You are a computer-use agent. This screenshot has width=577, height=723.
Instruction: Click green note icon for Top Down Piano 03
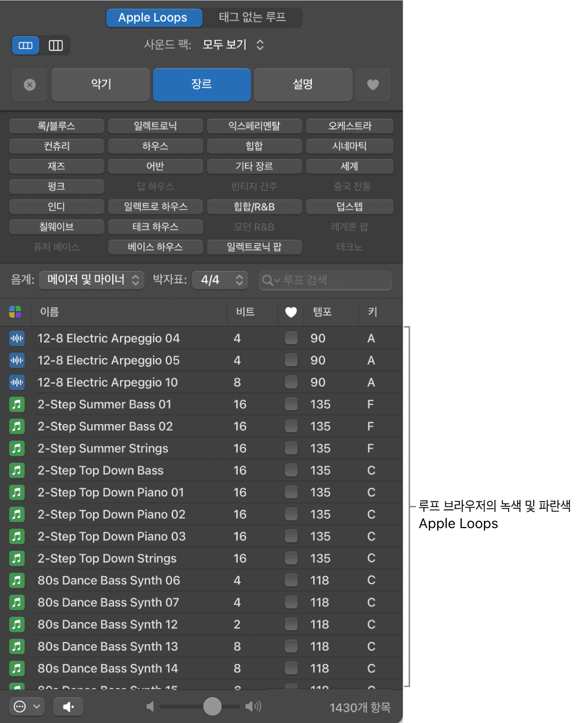point(17,536)
